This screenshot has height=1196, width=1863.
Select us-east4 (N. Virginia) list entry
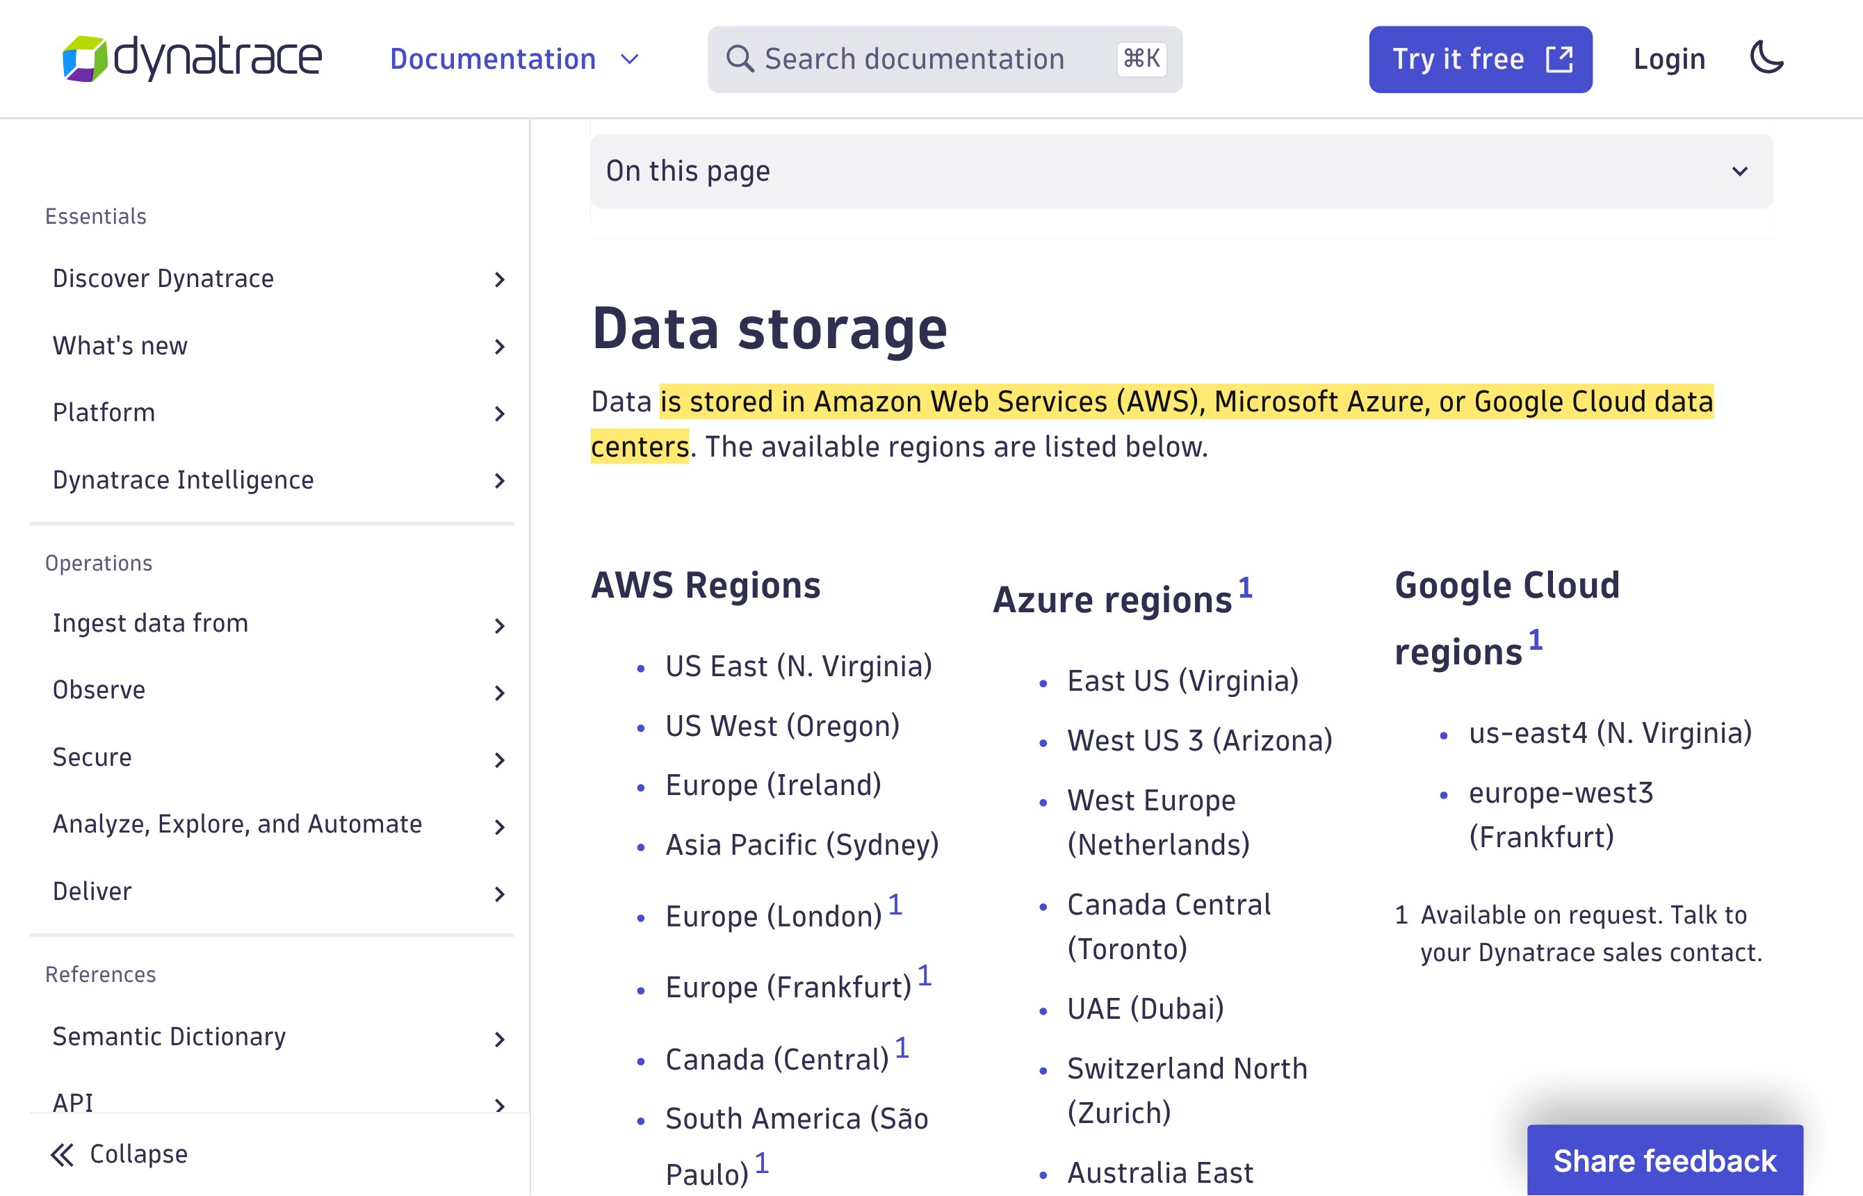[x=1610, y=733]
